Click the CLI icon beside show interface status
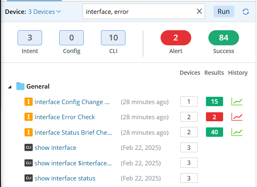The height and width of the screenshot is (187, 257). (28, 178)
